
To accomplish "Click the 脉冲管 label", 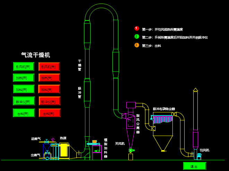I will 79,92.
